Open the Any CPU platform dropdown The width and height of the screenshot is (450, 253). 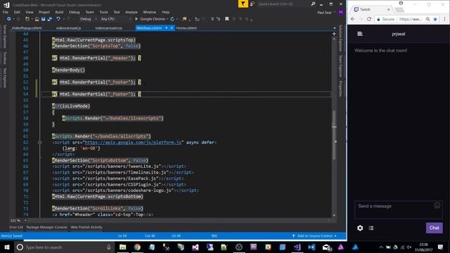pos(116,19)
